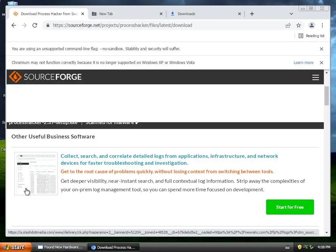This screenshot has height=252, width=336.
Task: Open the Reading list panel
Action: point(311,36)
